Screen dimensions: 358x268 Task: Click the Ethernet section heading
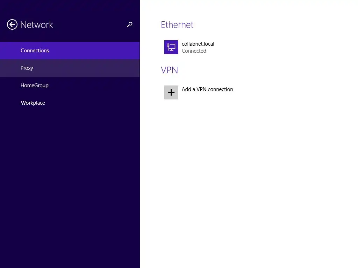177,25
